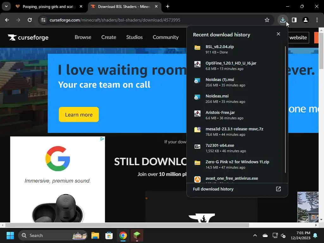The height and width of the screenshot is (243, 324).
Task: Open the Chrome three-dot menu
Action: 317,20
